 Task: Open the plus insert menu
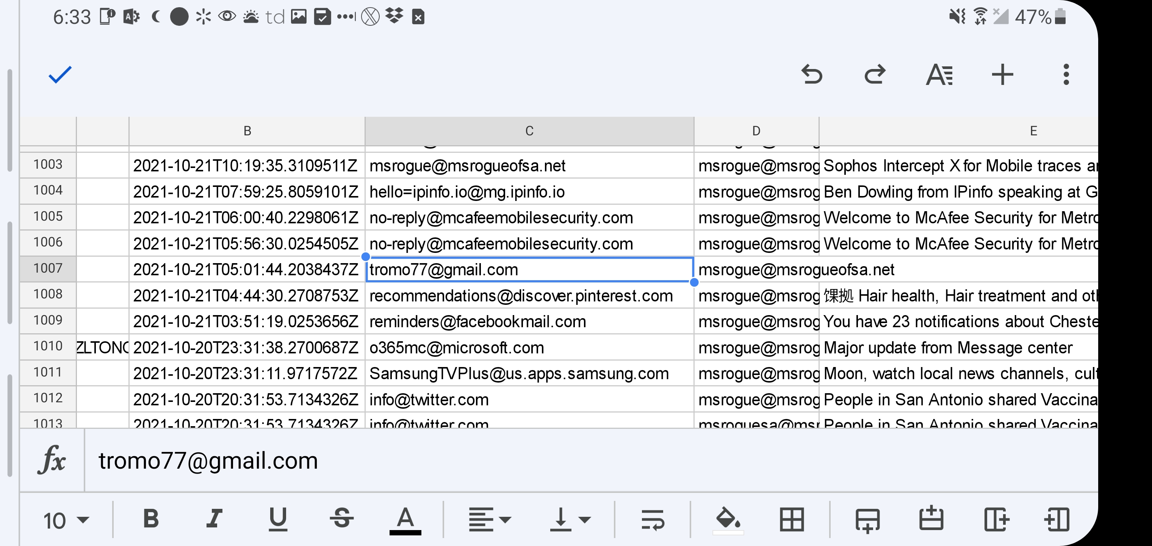(x=1002, y=75)
